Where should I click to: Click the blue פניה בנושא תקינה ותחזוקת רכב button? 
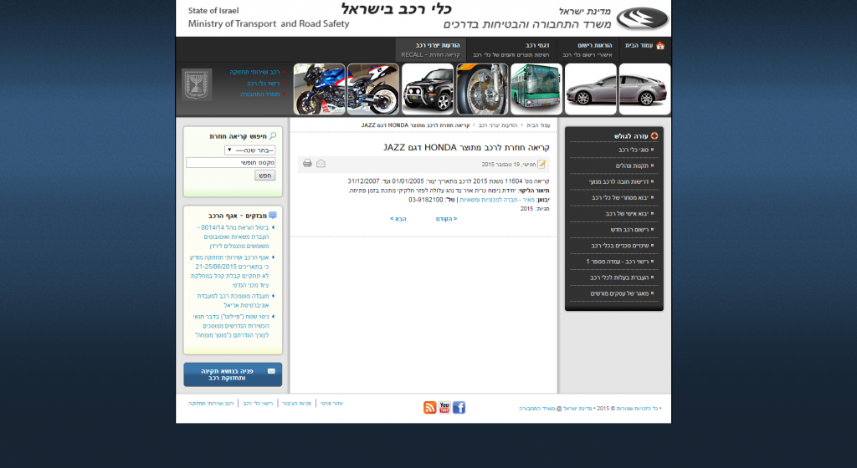[233, 374]
